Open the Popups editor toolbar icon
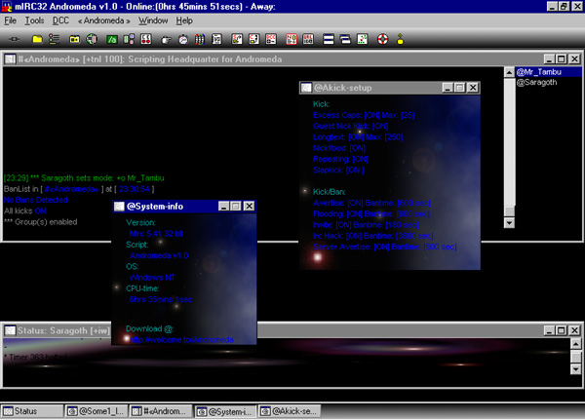The height and width of the screenshot is (420, 585). point(129,39)
